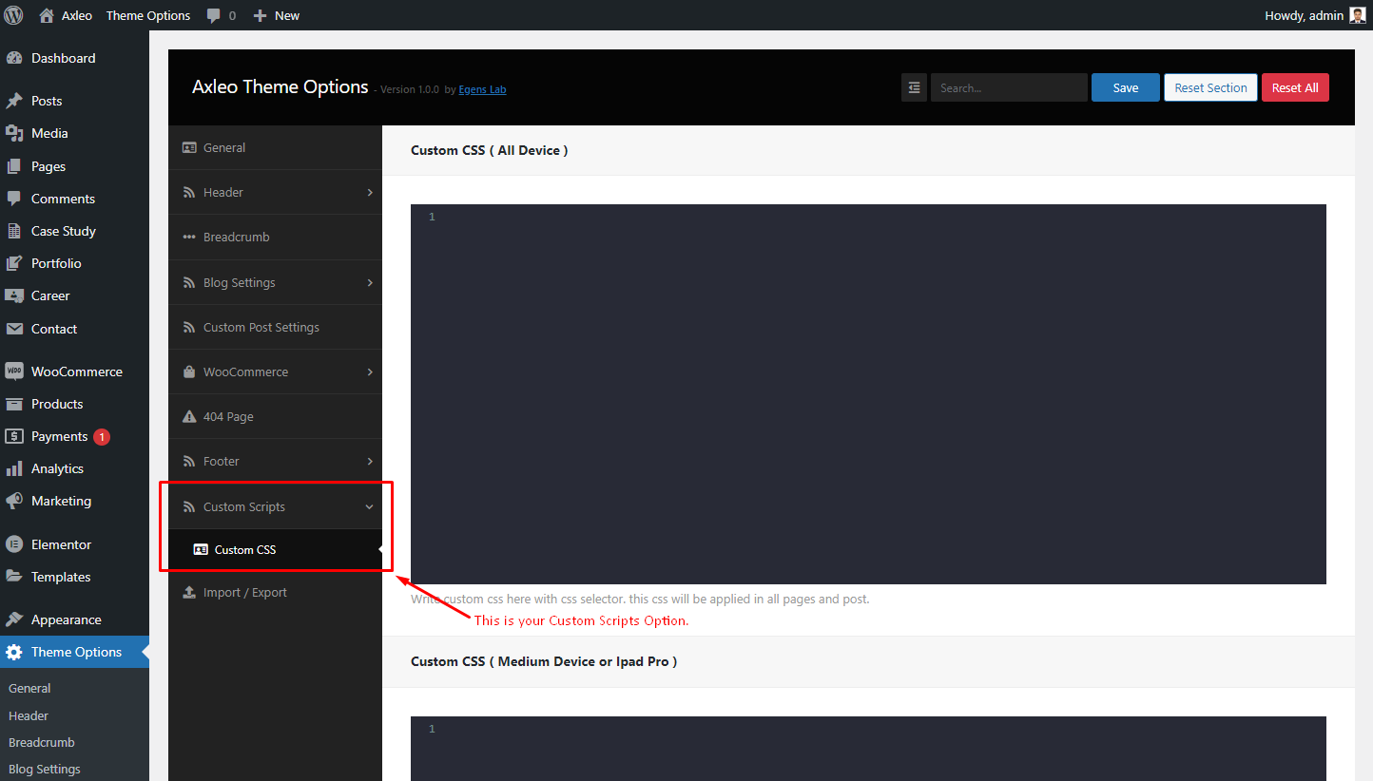Open the comments bubble icon in admin bar

click(214, 15)
